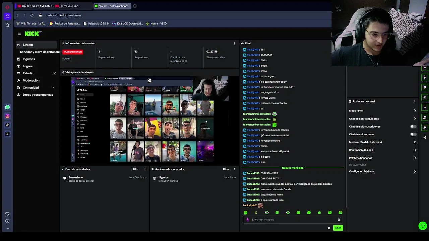Open Acciones de moderador options menu
The image size is (429, 241).
click(x=234, y=169)
